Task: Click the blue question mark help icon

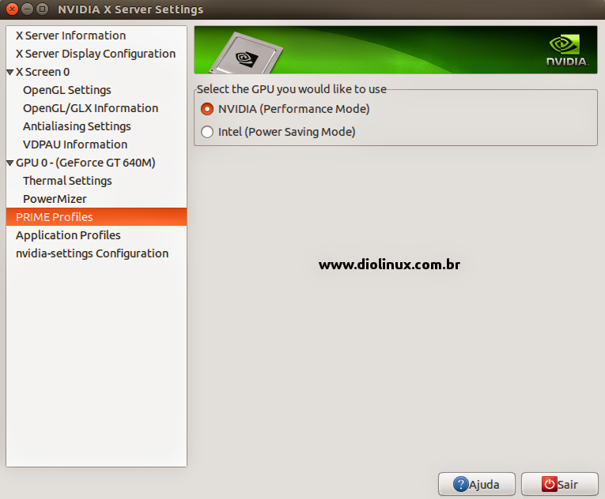Action: point(461,484)
